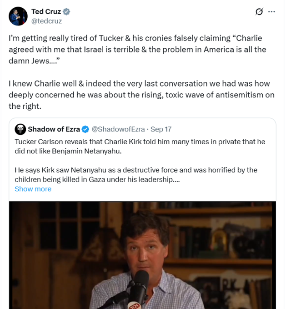The width and height of the screenshot is (291, 309).
Task: Click the "I'm getting really tired" paragraph
Action: coord(137,49)
